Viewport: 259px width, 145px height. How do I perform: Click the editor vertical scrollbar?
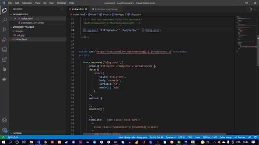point(258,50)
